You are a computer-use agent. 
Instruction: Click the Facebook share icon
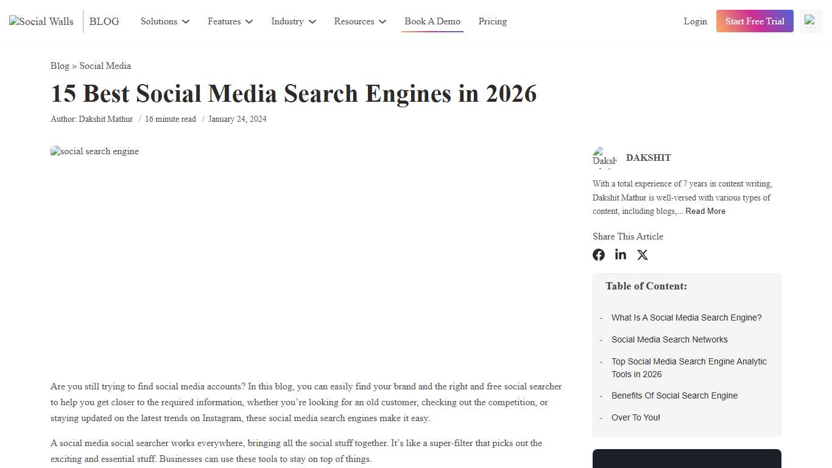[x=599, y=255]
